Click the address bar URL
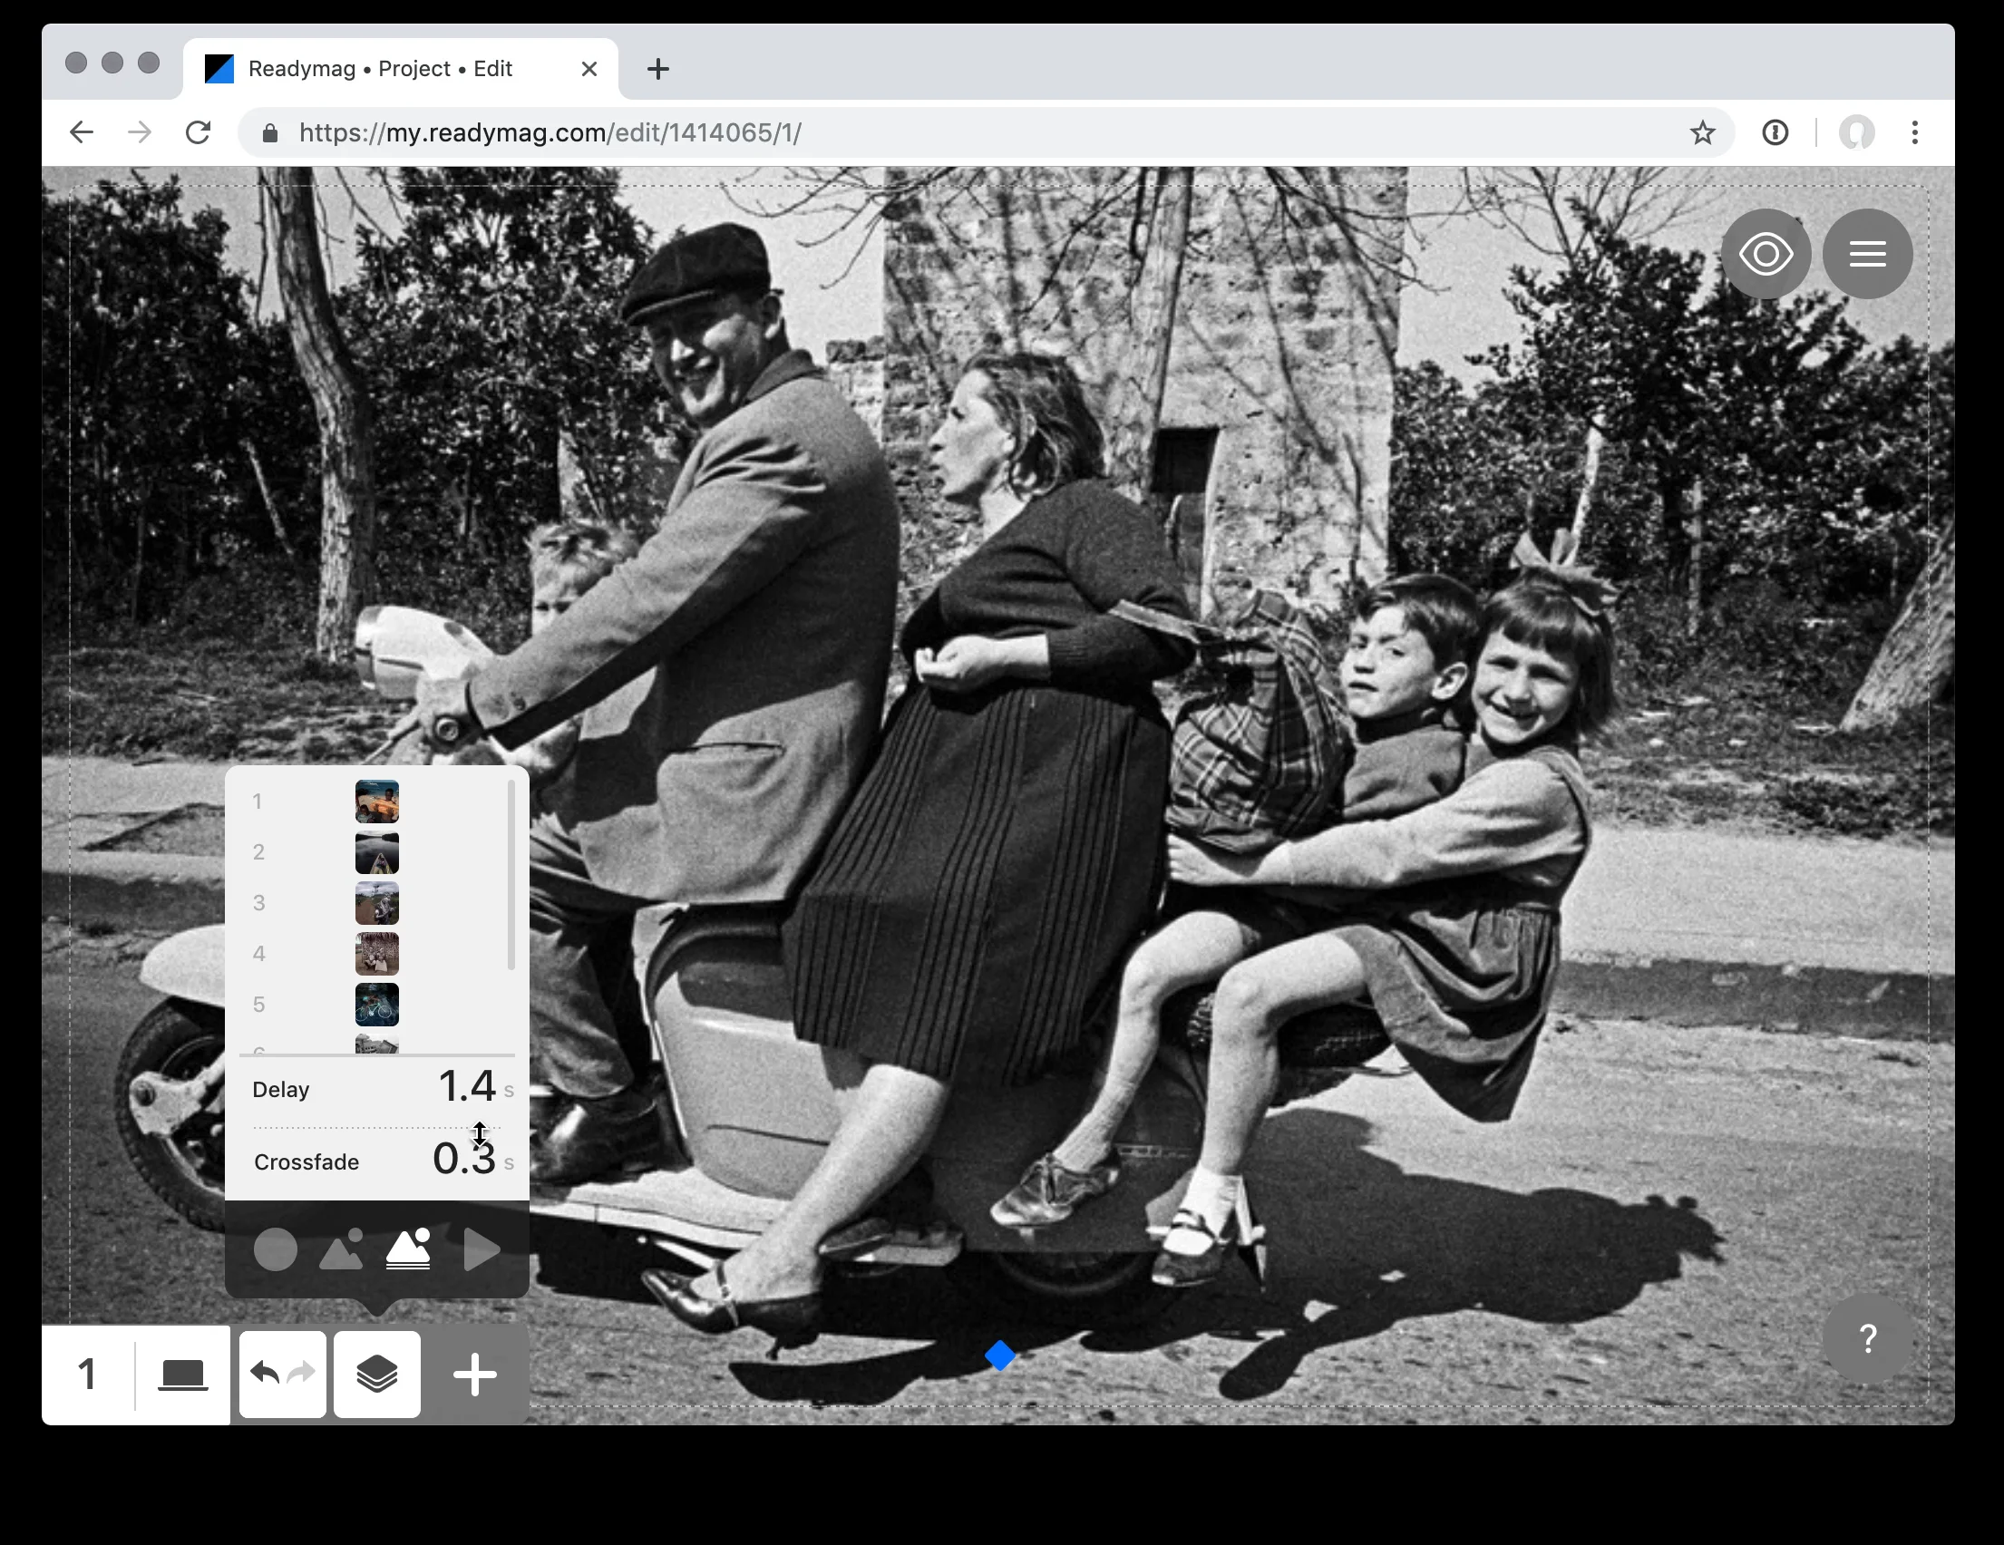The height and width of the screenshot is (1545, 2004). point(550,133)
